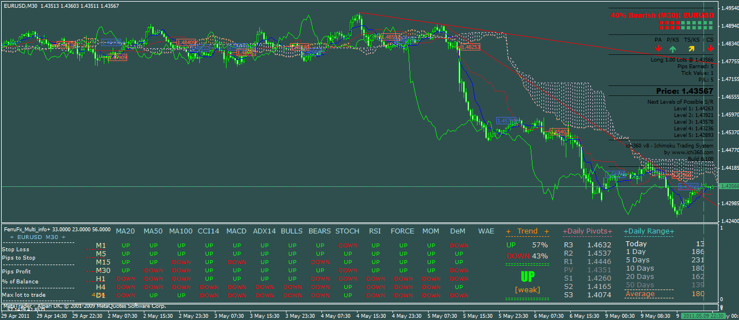Click the PV pivot value 1.4351
This screenshot has height=320, width=739.
(x=600, y=270)
